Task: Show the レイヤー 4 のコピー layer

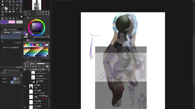Action: click(25, 92)
